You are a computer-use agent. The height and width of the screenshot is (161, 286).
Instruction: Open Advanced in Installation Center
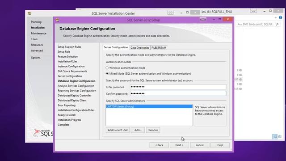(x=37, y=51)
